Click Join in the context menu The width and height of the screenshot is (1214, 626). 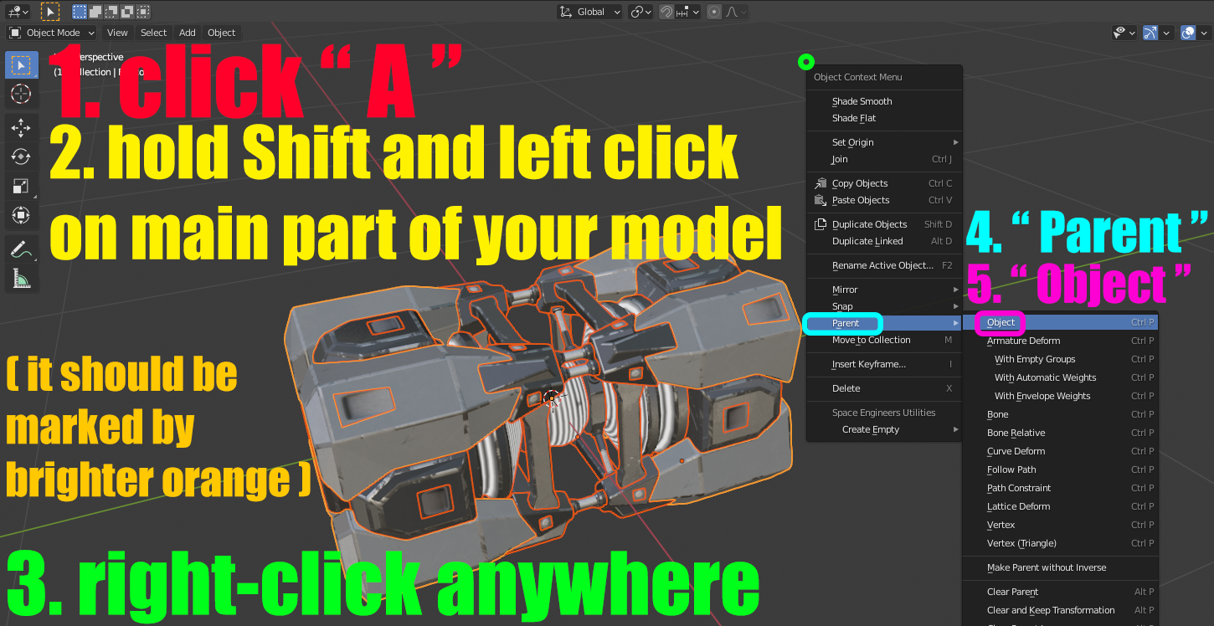click(x=884, y=159)
